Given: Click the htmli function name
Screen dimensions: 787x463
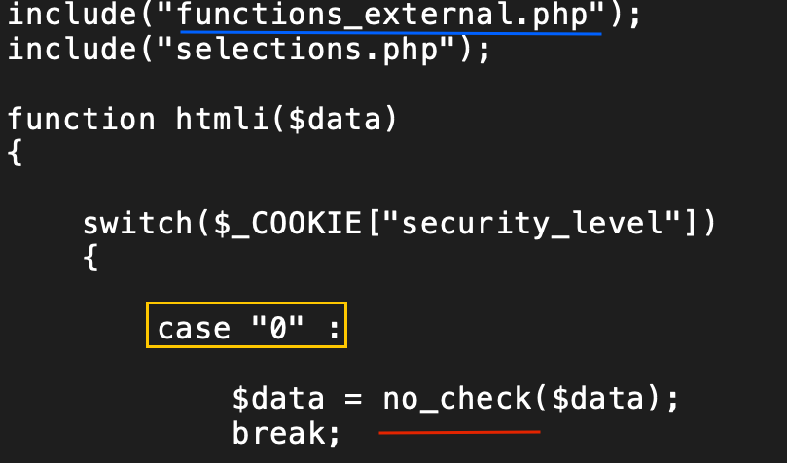Looking at the screenshot, I should [x=223, y=119].
